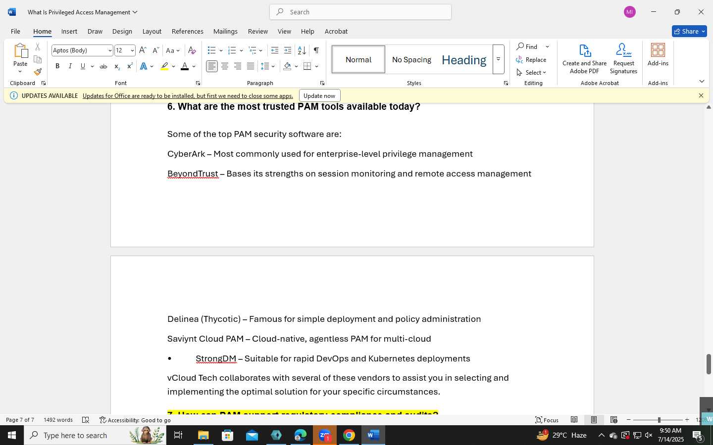Click the Search box in title bar
Screen dimensions: 713x445
pos(360,12)
